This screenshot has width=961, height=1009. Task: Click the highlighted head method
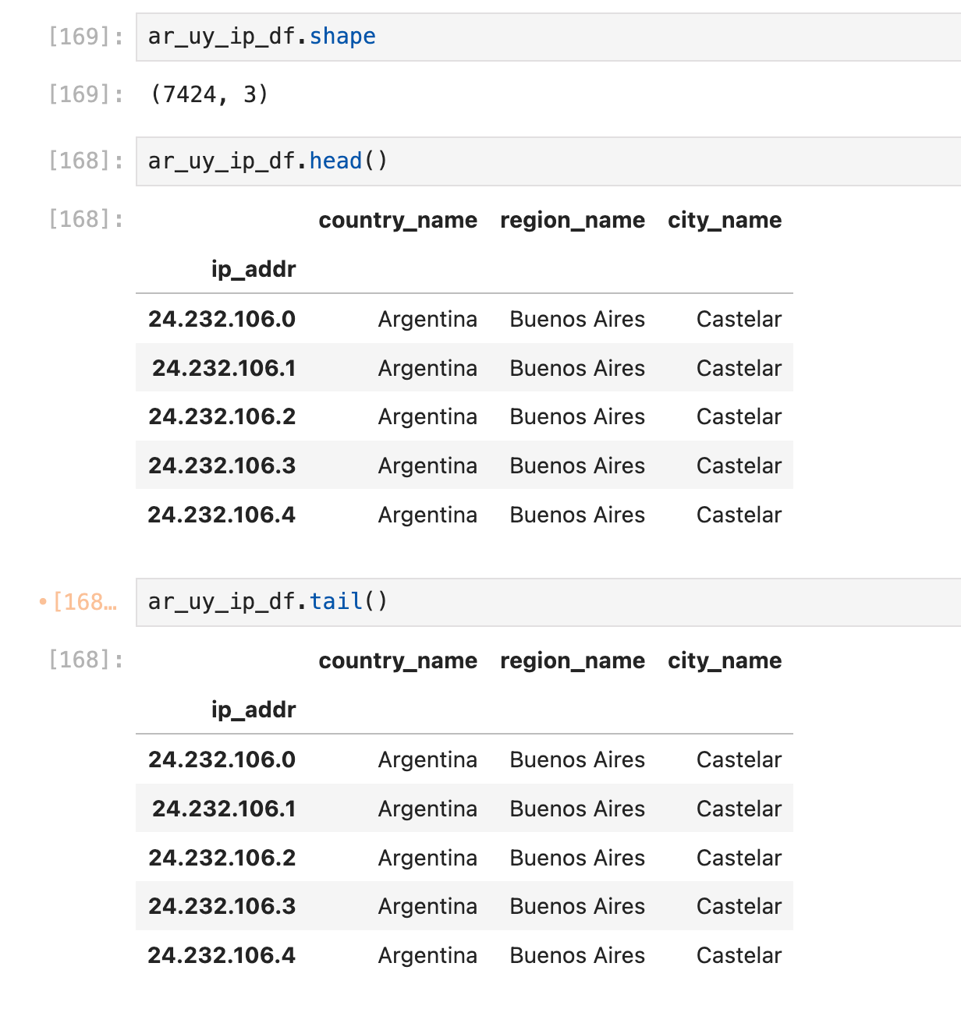(x=335, y=161)
